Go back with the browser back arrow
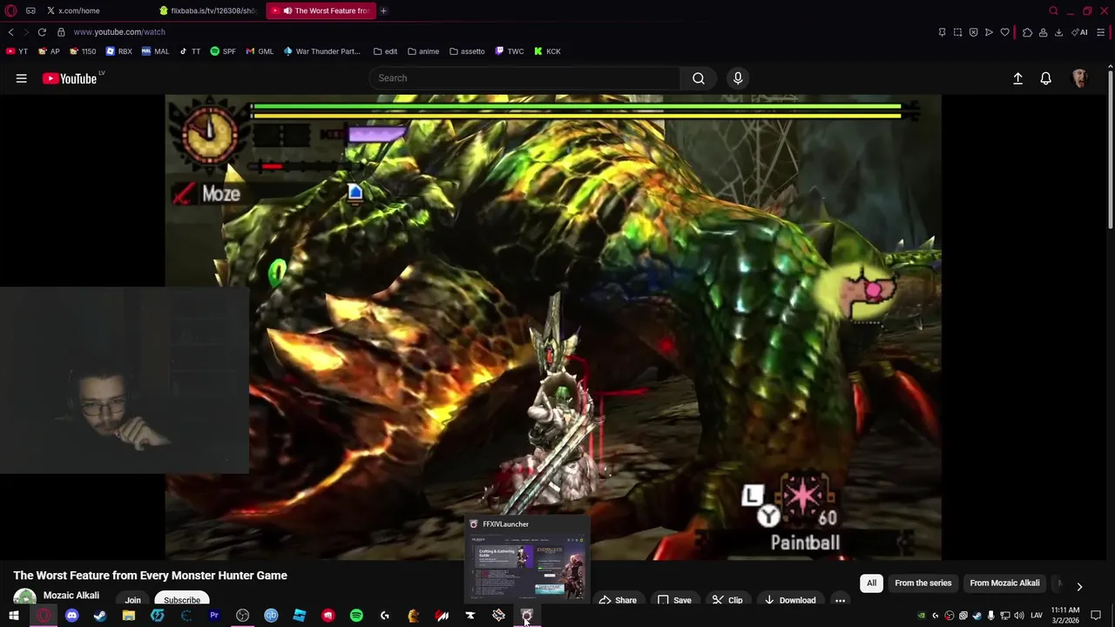This screenshot has width=1115, height=627. coord(10,32)
